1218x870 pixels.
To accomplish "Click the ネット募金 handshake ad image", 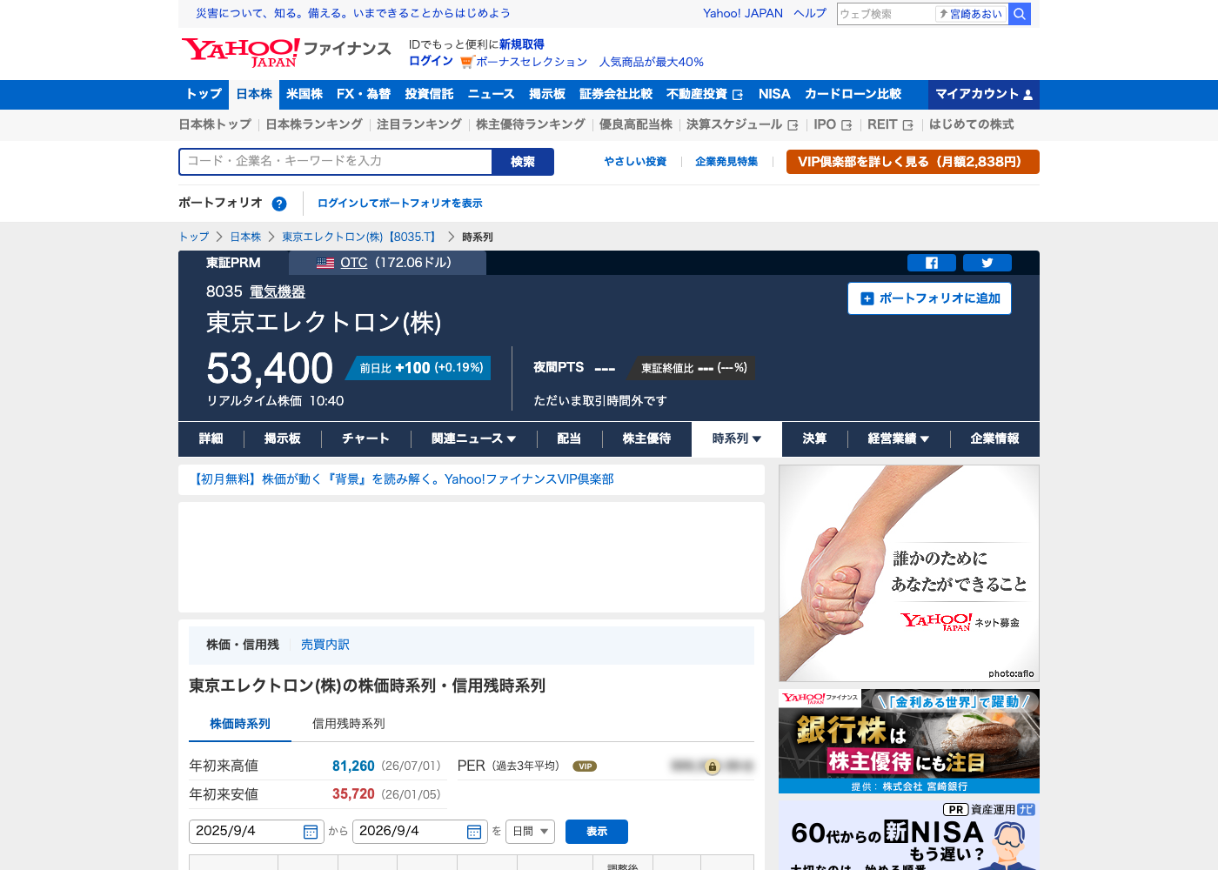I will click(909, 573).
